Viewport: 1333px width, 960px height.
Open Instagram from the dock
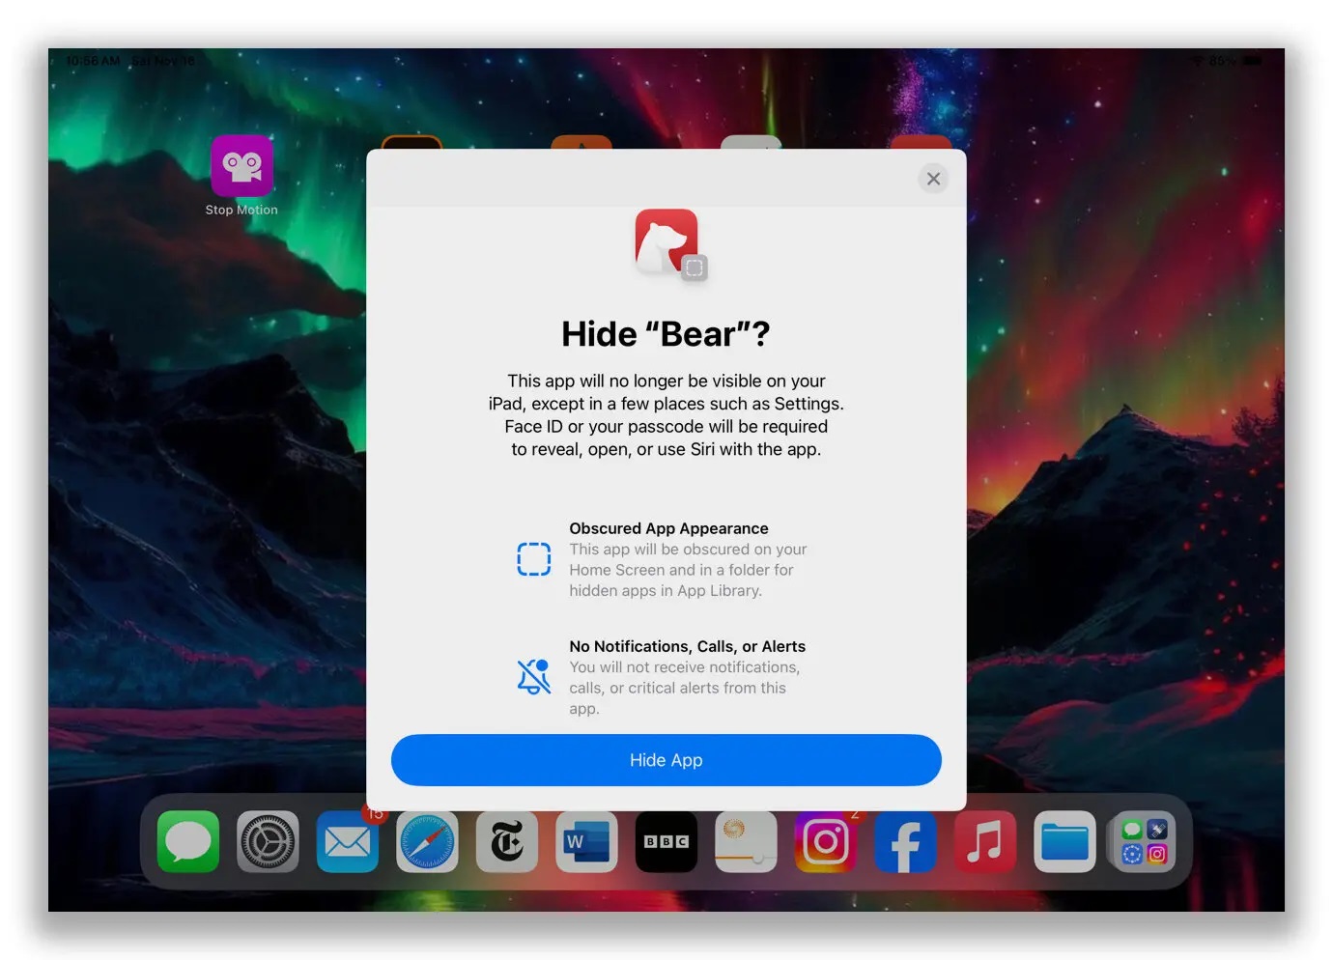(825, 841)
